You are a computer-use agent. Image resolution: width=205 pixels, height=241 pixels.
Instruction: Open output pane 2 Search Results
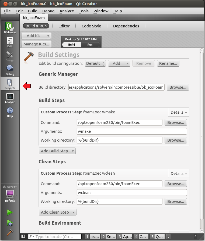tap(109, 236)
